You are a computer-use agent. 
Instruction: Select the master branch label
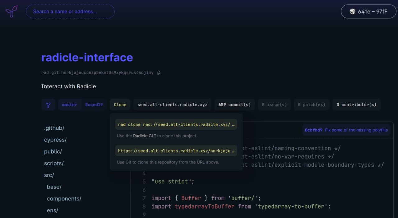pyautogui.click(x=69, y=105)
